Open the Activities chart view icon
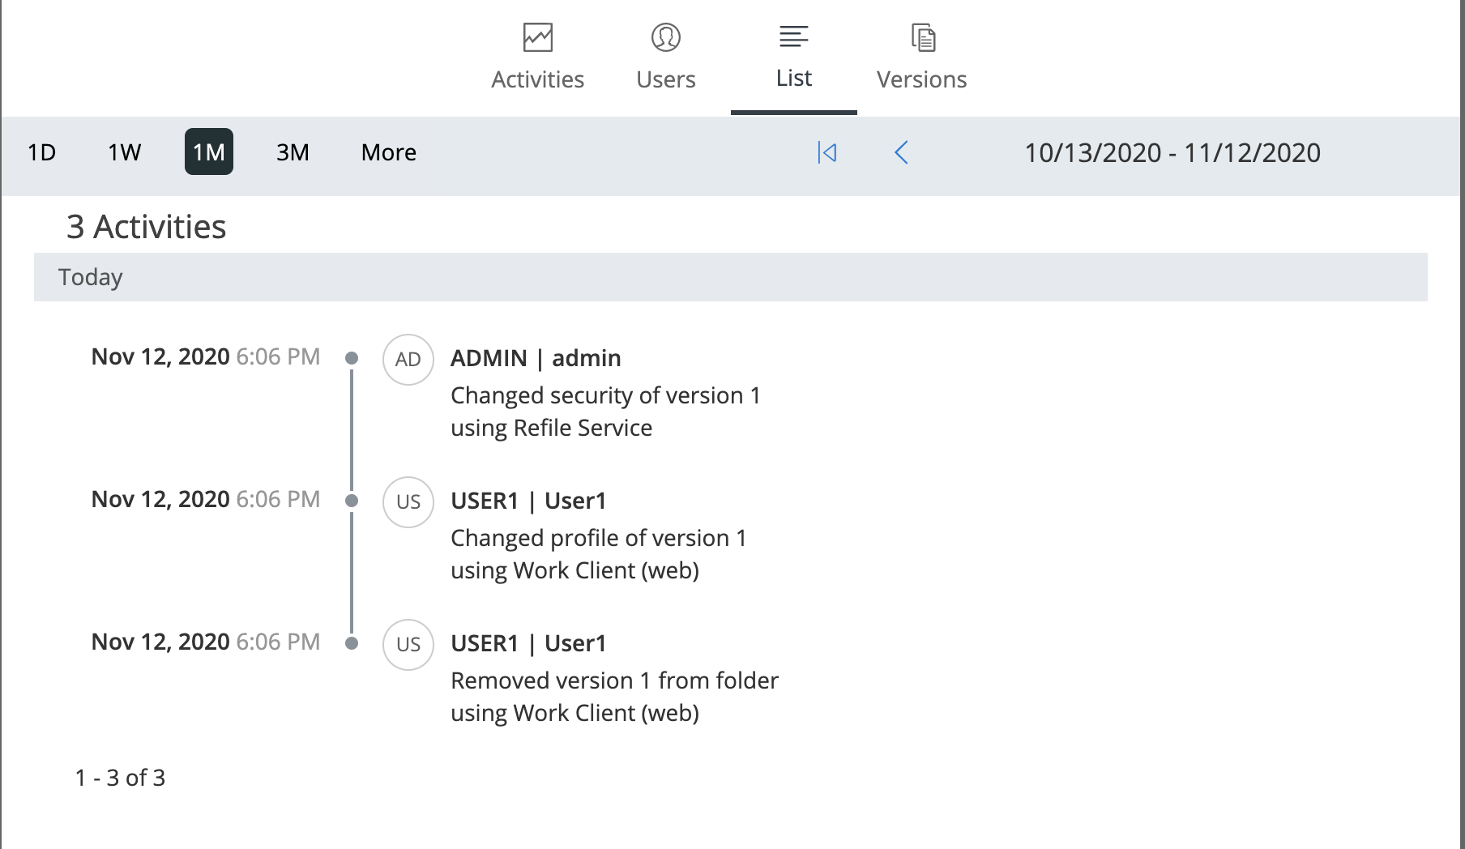 (x=537, y=37)
